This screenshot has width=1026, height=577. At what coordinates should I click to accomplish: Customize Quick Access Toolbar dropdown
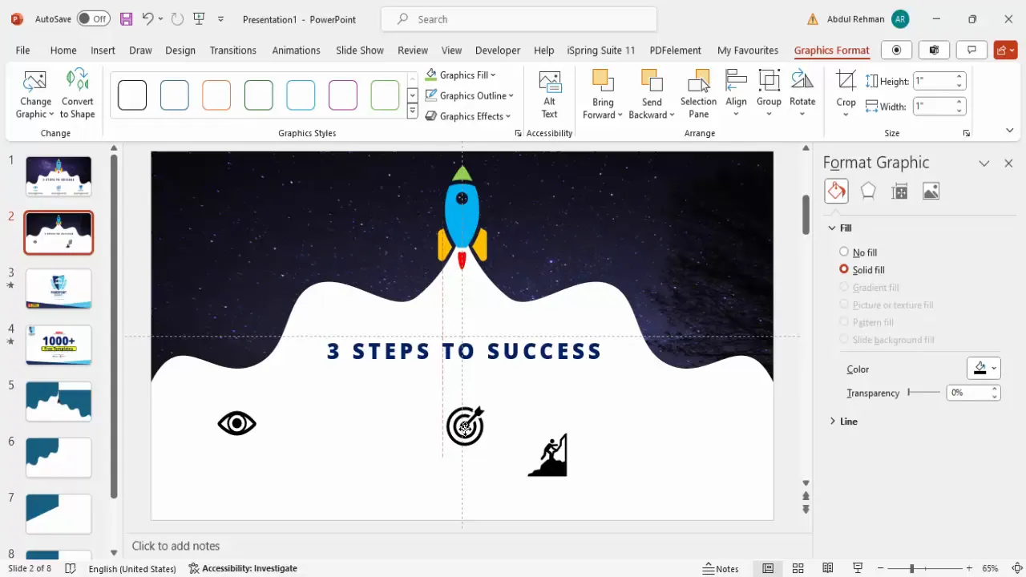click(221, 18)
